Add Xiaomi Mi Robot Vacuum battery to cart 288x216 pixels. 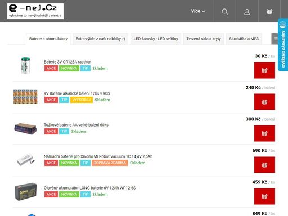coord(264,165)
